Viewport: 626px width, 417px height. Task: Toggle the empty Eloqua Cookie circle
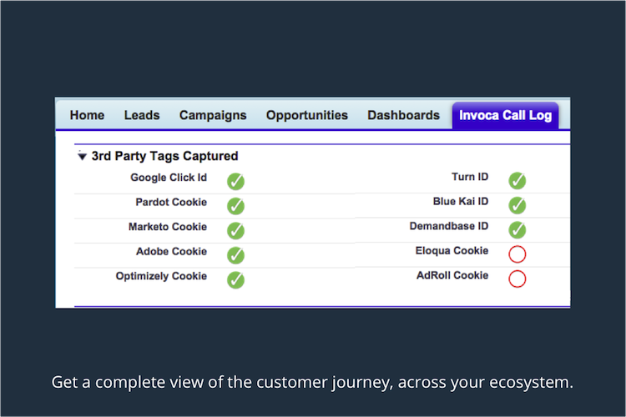(517, 254)
